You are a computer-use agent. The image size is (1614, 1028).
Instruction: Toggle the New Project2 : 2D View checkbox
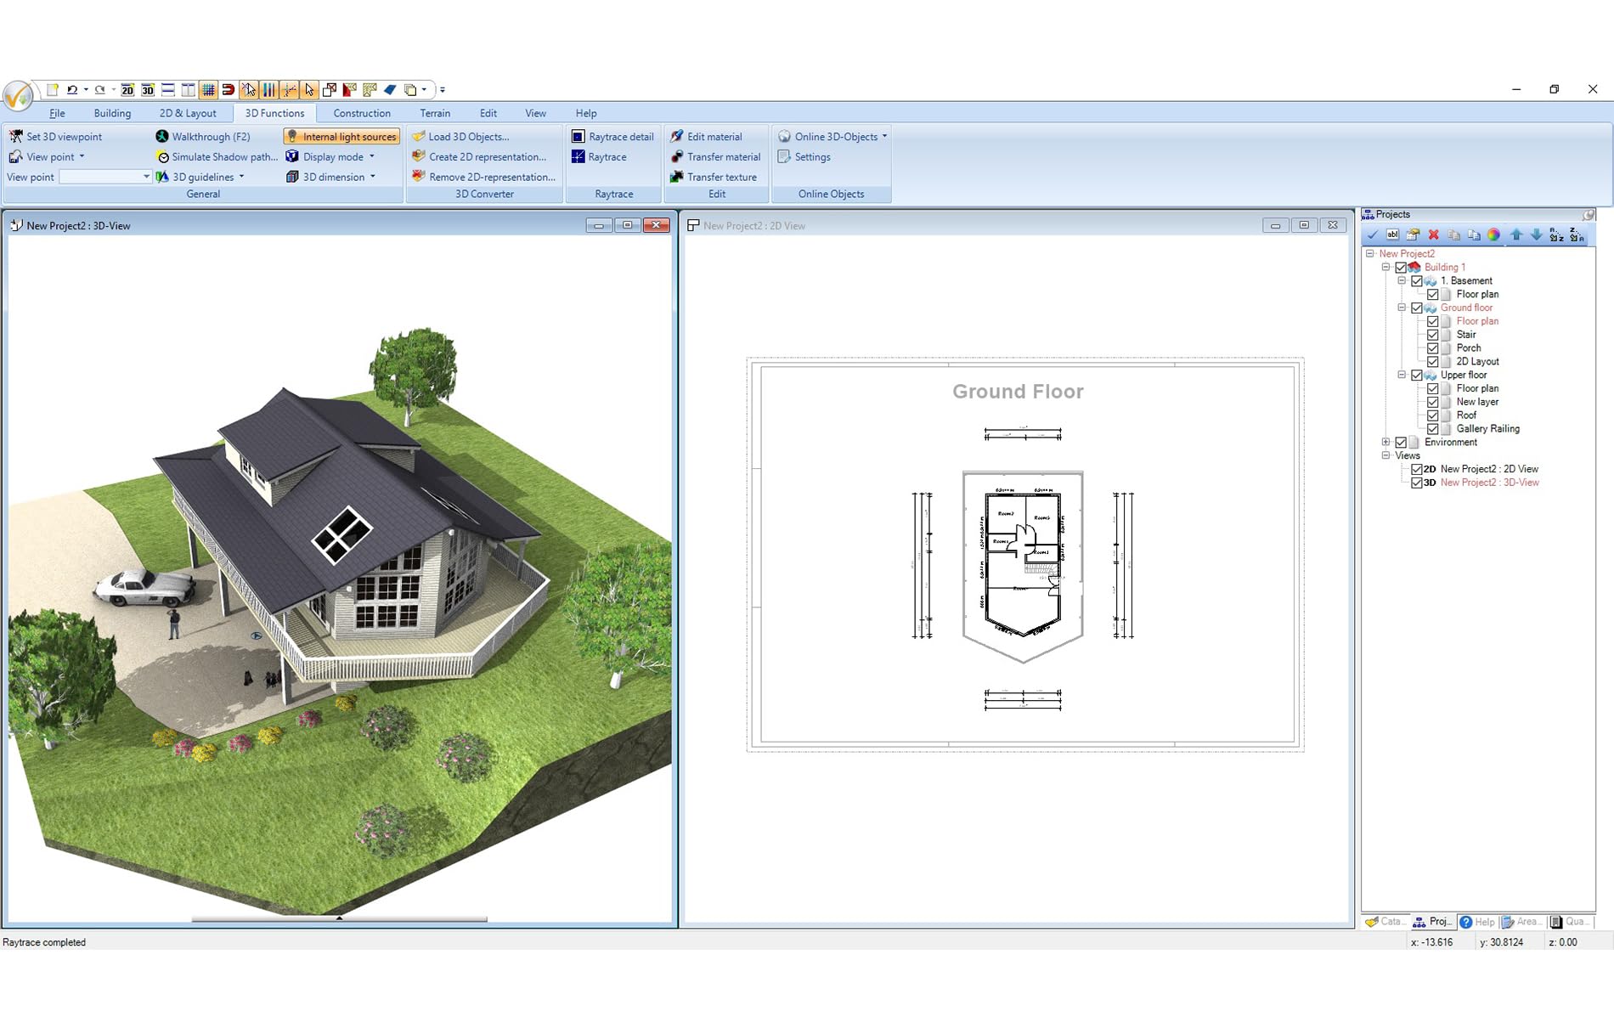(x=1417, y=469)
